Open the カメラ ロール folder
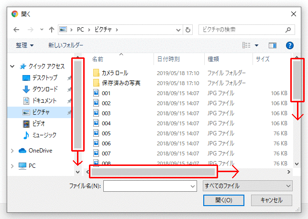308x219 pixels. pyautogui.click(x=115, y=73)
